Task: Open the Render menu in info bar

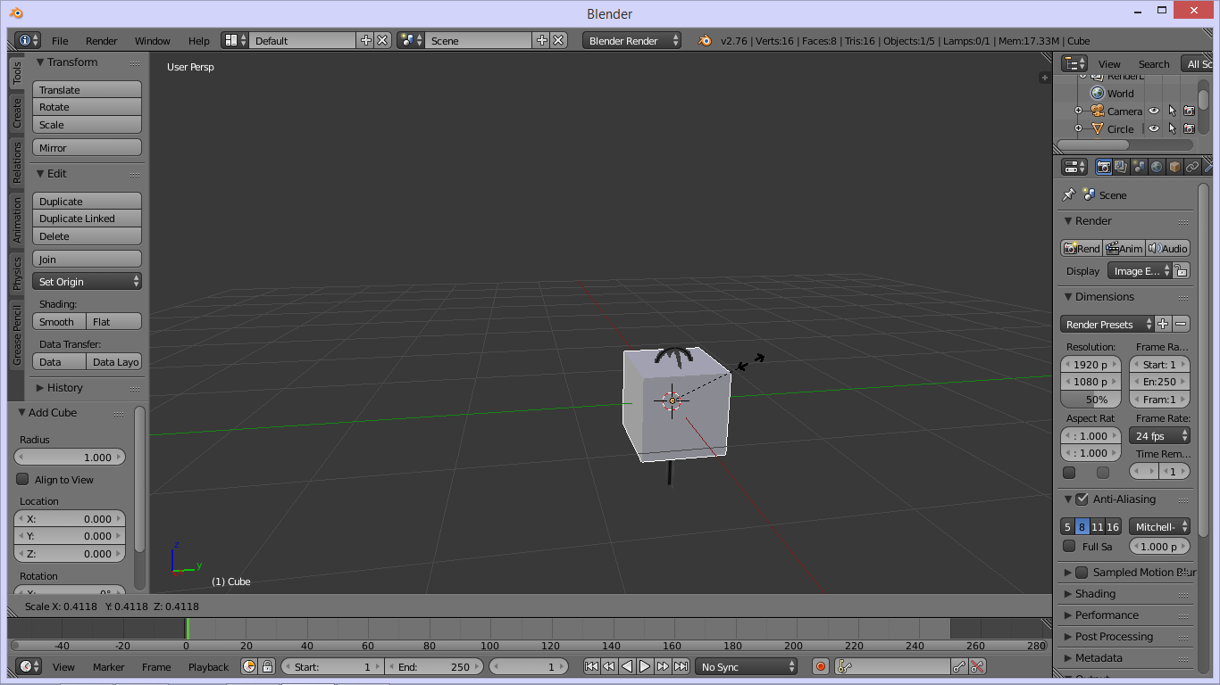Action: coord(102,40)
